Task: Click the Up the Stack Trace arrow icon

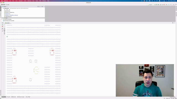Action: point(4,25)
